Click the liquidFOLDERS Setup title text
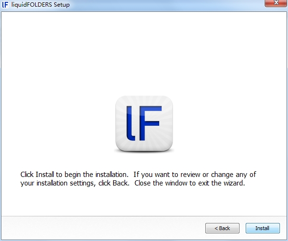 click(40, 5)
